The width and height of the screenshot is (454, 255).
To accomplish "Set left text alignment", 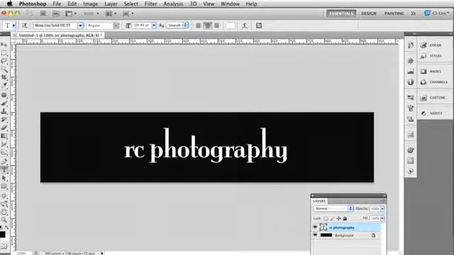I will tap(199, 25).
